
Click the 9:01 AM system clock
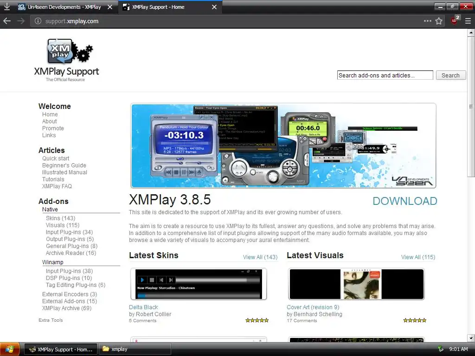click(458, 349)
